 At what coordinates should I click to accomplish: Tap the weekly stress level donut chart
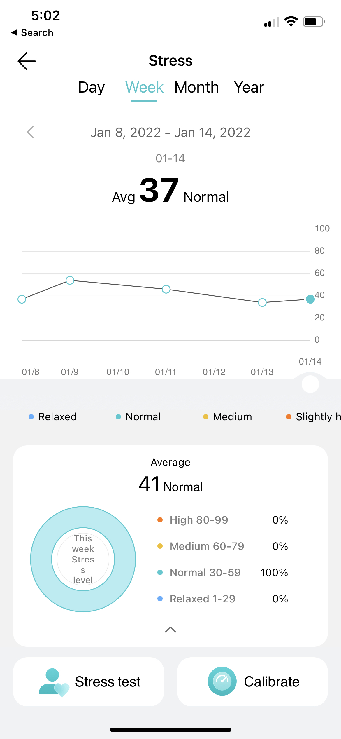pyautogui.click(x=83, y=559)
